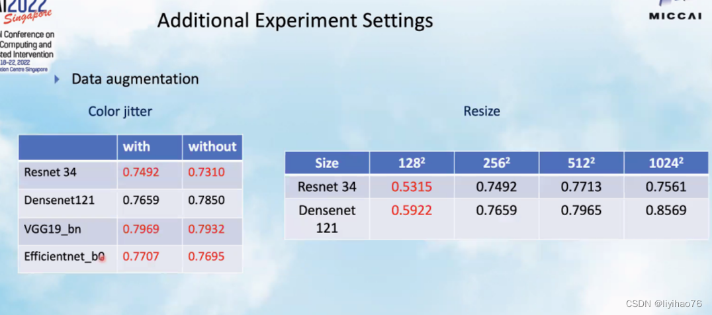
Task: Select the red value 0.5922
Action: coord(412,210)
